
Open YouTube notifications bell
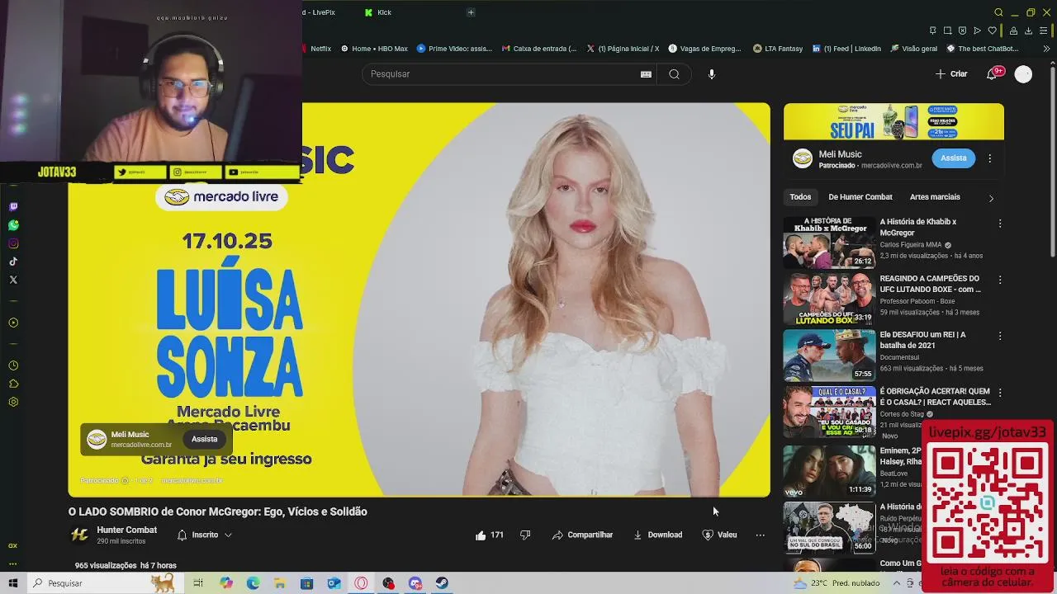tap(993, 74)
